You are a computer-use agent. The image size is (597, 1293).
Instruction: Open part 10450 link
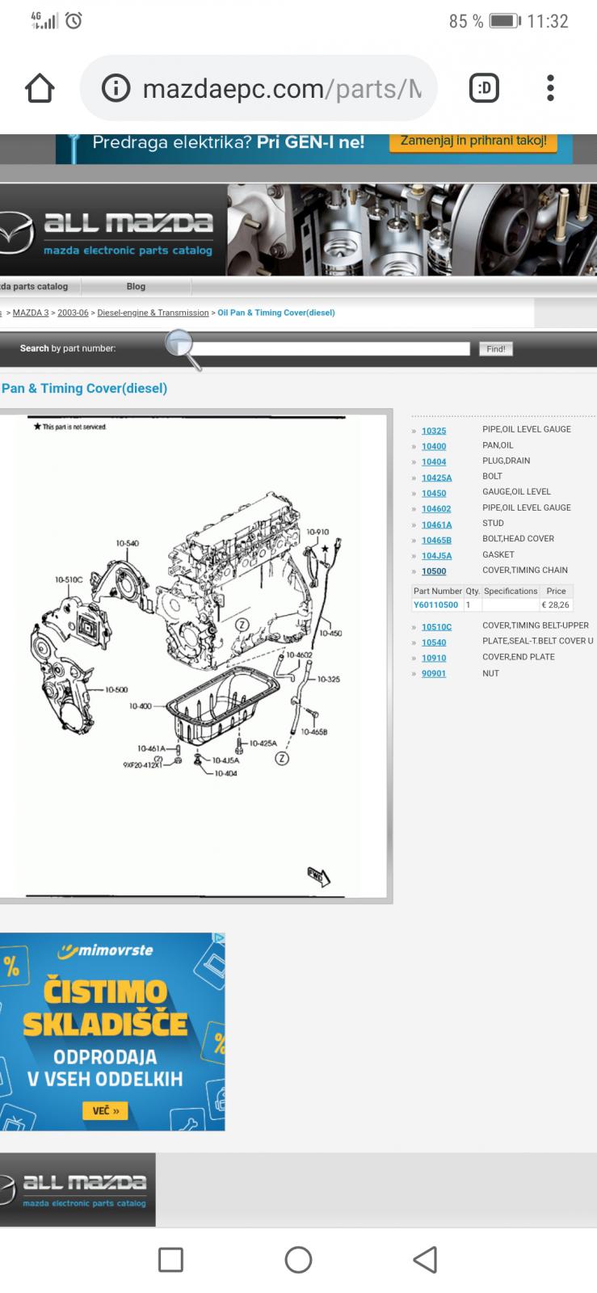click(x=434, y=493)
